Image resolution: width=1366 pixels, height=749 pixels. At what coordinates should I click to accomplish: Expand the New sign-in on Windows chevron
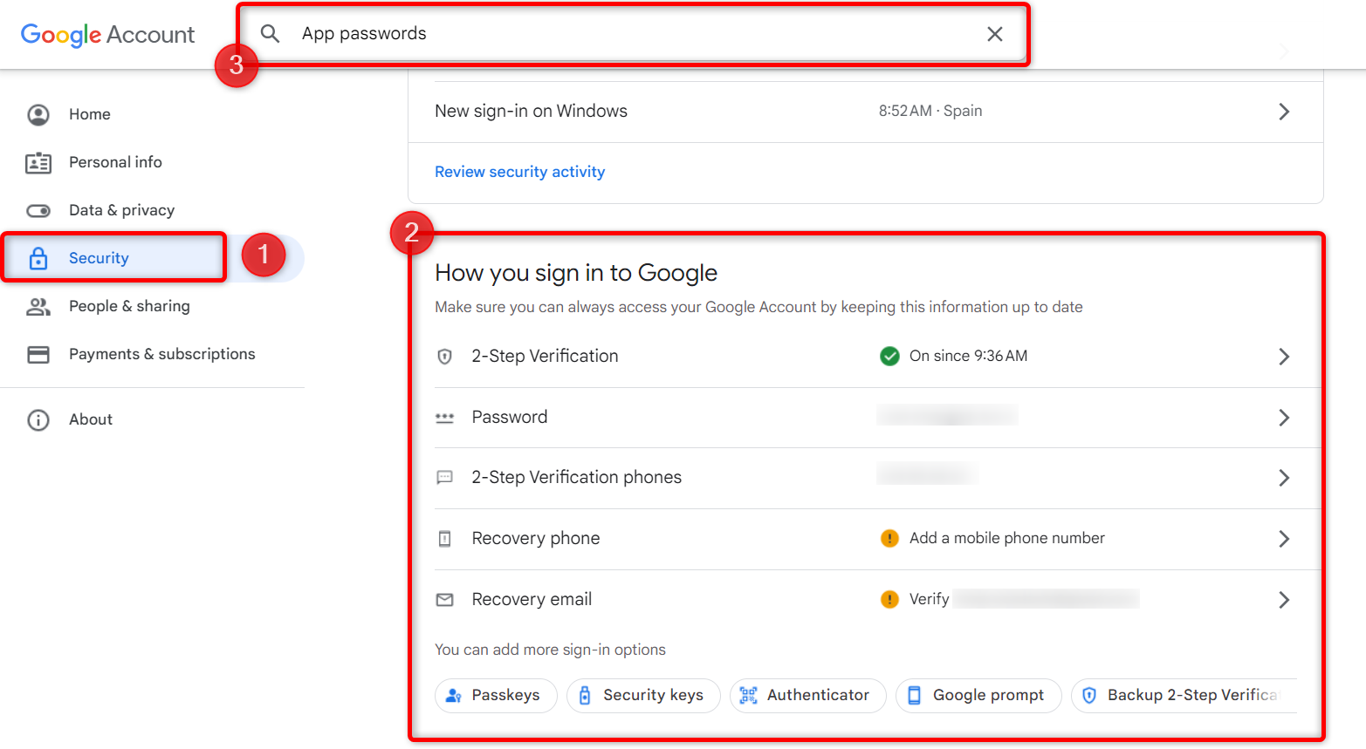(x=1284, y=112)
